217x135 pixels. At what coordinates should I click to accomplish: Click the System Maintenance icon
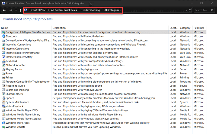(x=4, y=102)
